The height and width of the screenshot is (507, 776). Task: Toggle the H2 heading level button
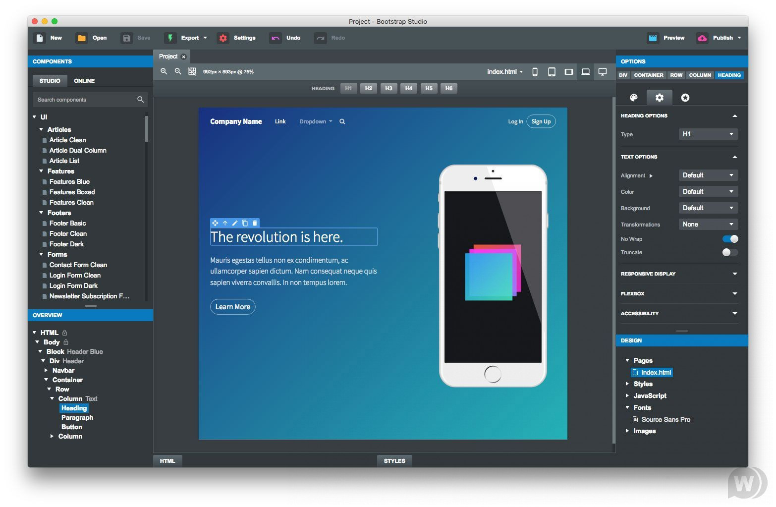[368, 88]
